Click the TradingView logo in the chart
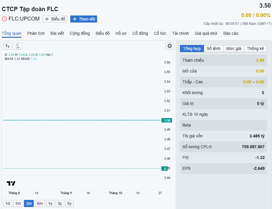 [x=11, y=183]
